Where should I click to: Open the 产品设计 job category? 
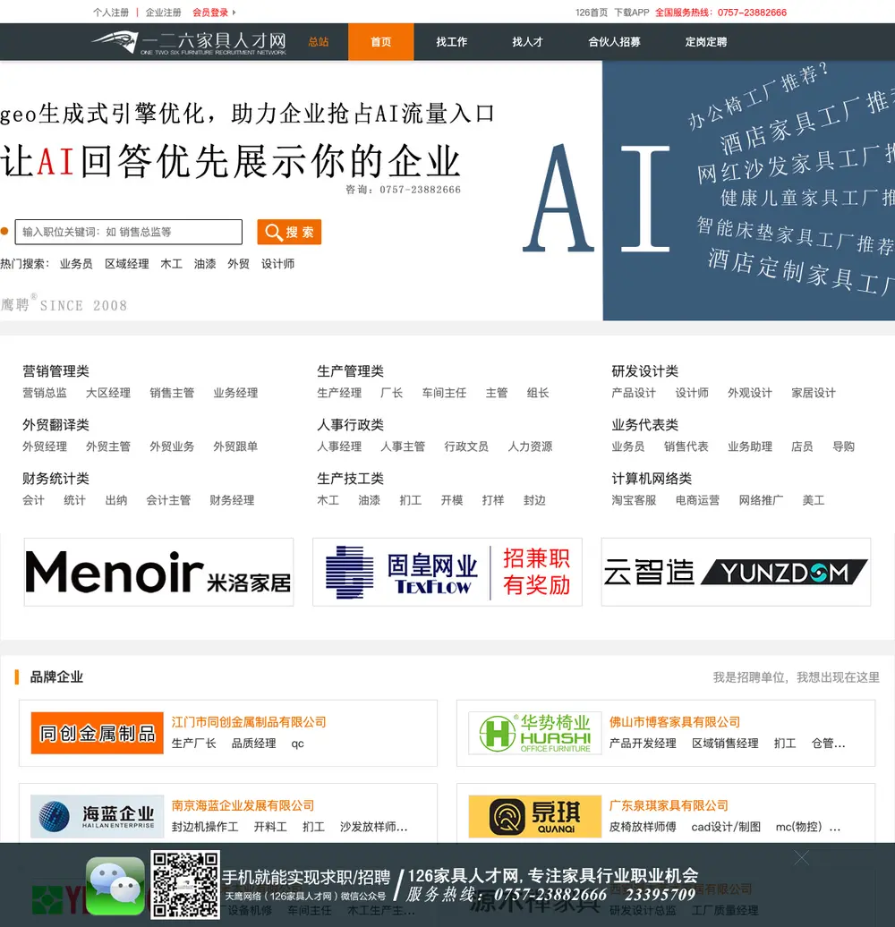click(634, 393)
